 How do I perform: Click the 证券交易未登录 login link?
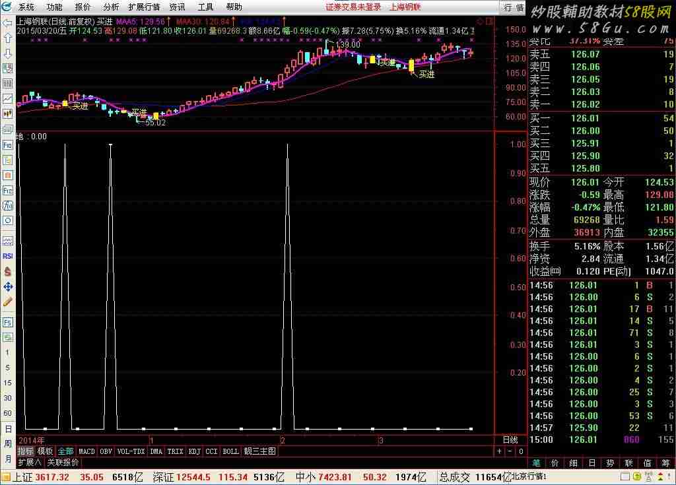(354, 7)
